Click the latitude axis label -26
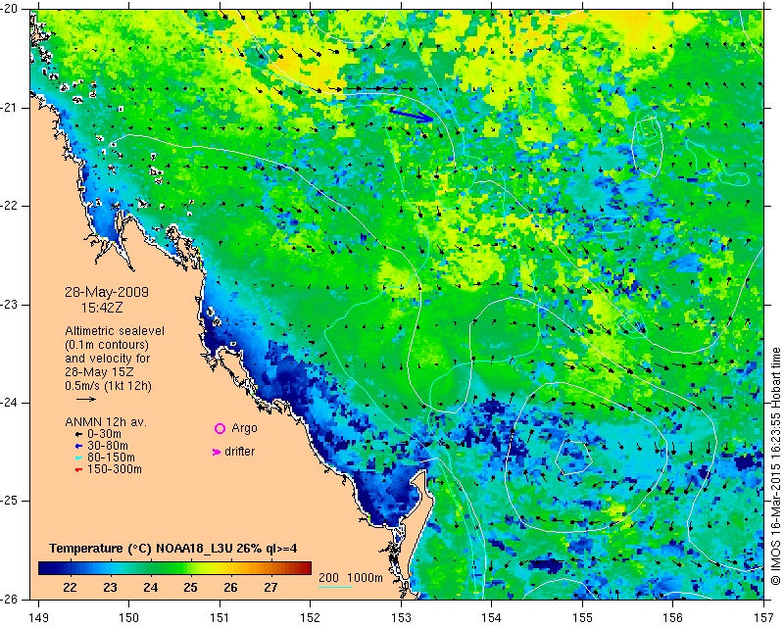Screen dimensions: 784x627 9,599
